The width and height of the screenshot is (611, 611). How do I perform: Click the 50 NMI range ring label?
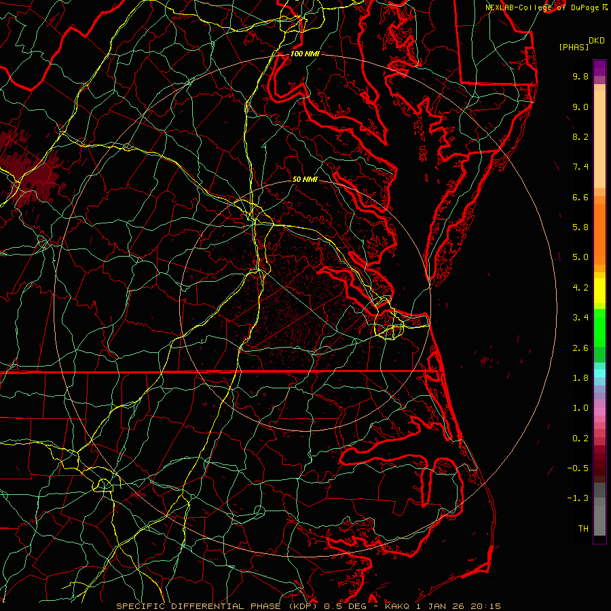(x=305, y=179)
